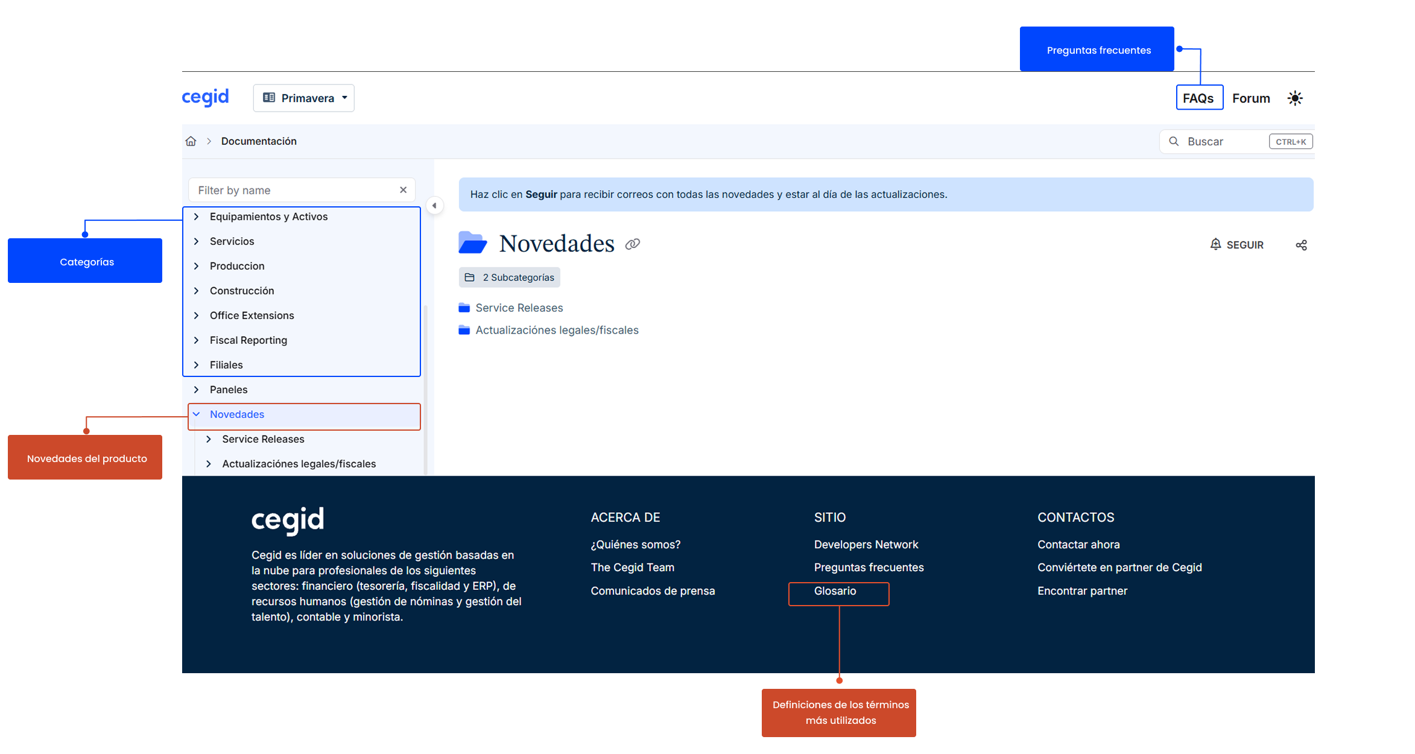Click the share icon

coord(1301,245)
